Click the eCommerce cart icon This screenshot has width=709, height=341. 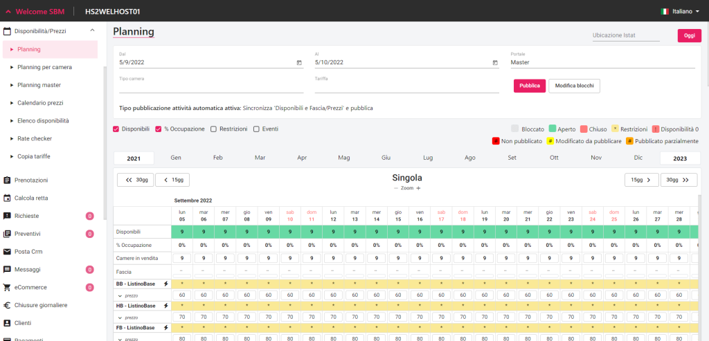pyautogui.click(x=7, y=287)
